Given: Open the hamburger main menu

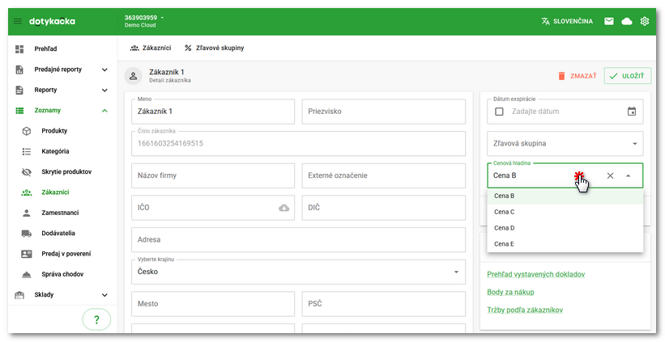Looking at the screenshot, I should click(x=18, y=21).
